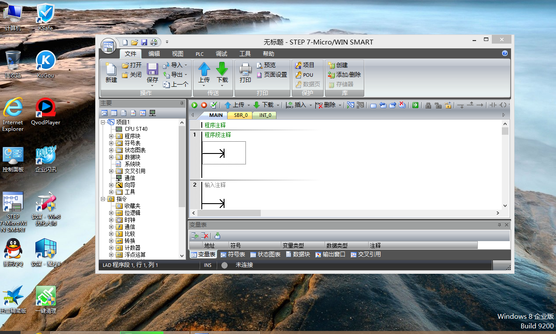Click the round STEP 7 application button

(108, 46)
